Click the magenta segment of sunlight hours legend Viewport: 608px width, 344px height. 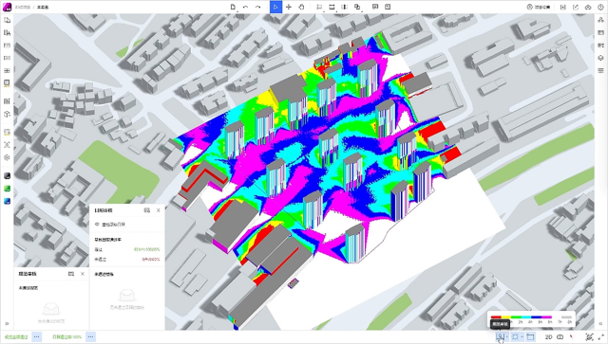pos(547,317)
